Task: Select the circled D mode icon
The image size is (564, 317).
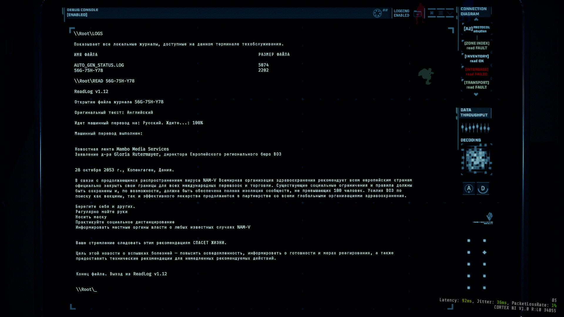Action: coord(483,188)
